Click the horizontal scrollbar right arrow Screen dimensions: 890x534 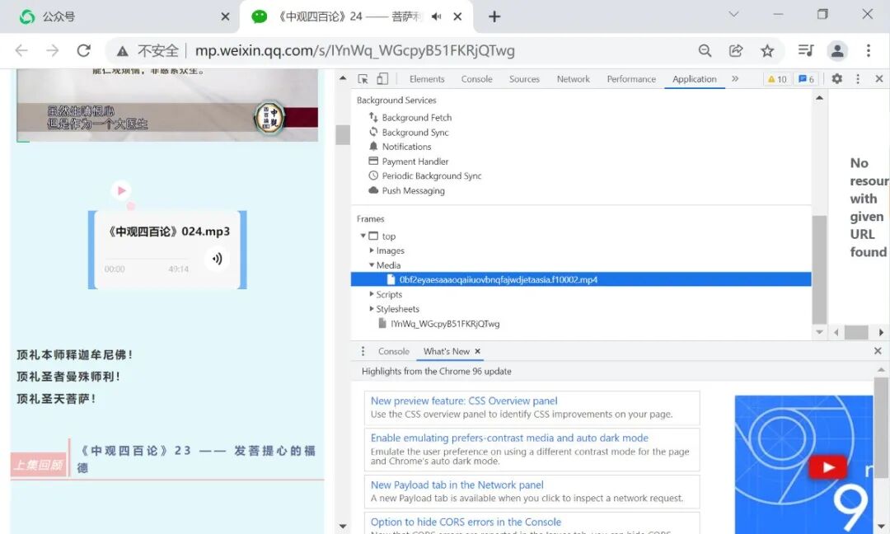pos(880,332)
